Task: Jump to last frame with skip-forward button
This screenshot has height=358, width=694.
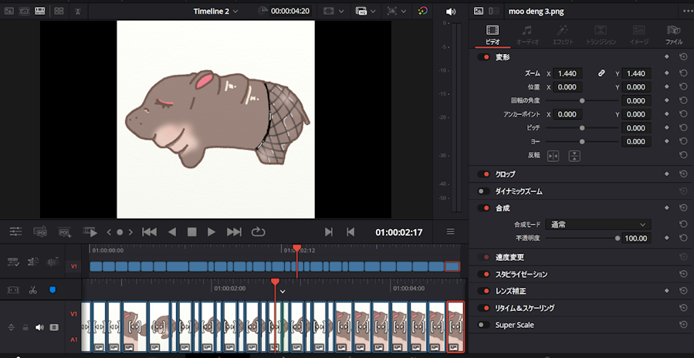Action: [234, 231]
